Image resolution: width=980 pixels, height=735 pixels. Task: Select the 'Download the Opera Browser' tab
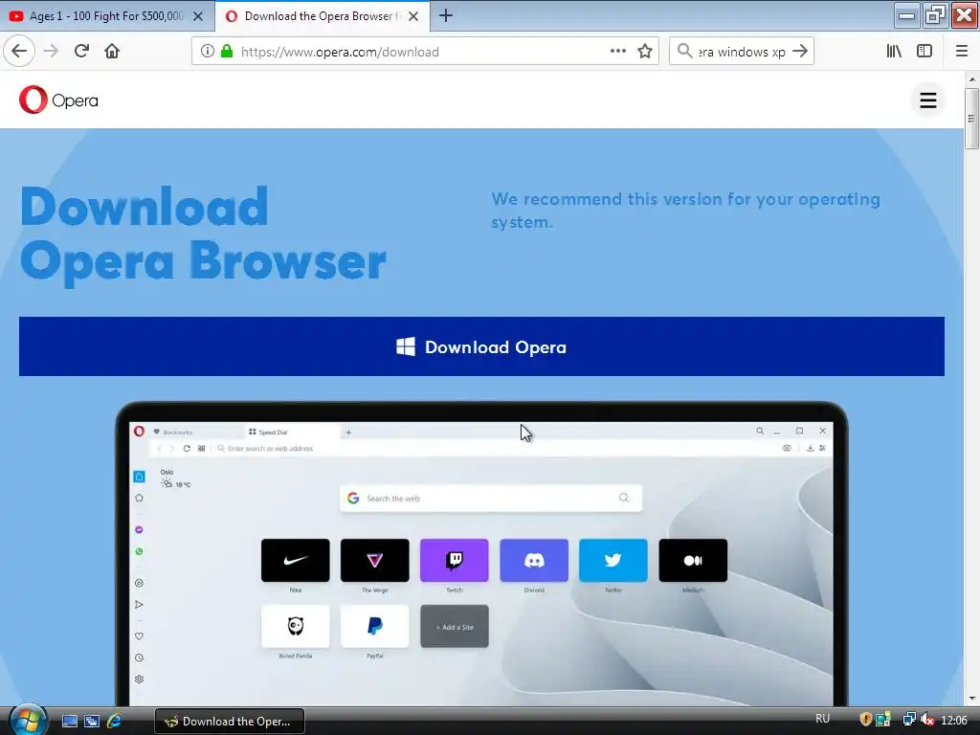coord(322,16)
